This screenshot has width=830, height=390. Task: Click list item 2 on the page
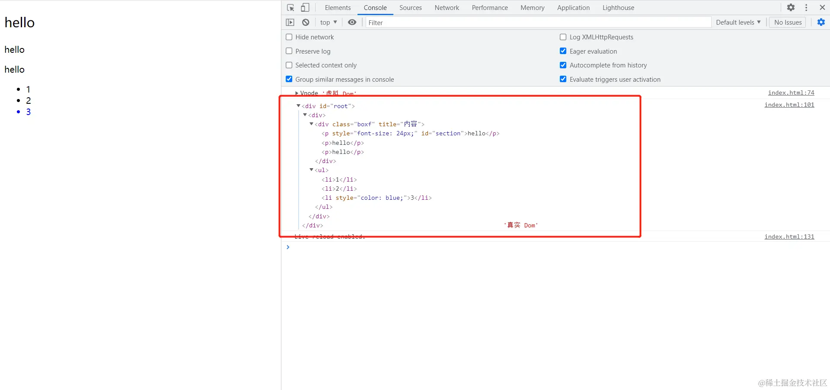coord(28,101)
